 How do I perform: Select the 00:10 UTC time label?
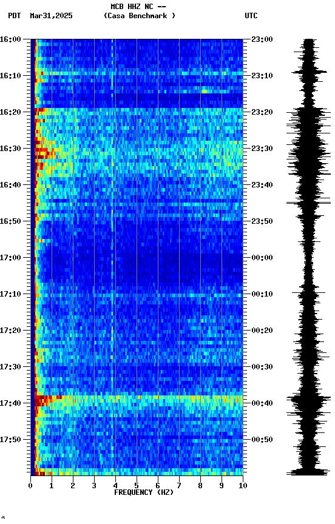(x=262, y=294)
